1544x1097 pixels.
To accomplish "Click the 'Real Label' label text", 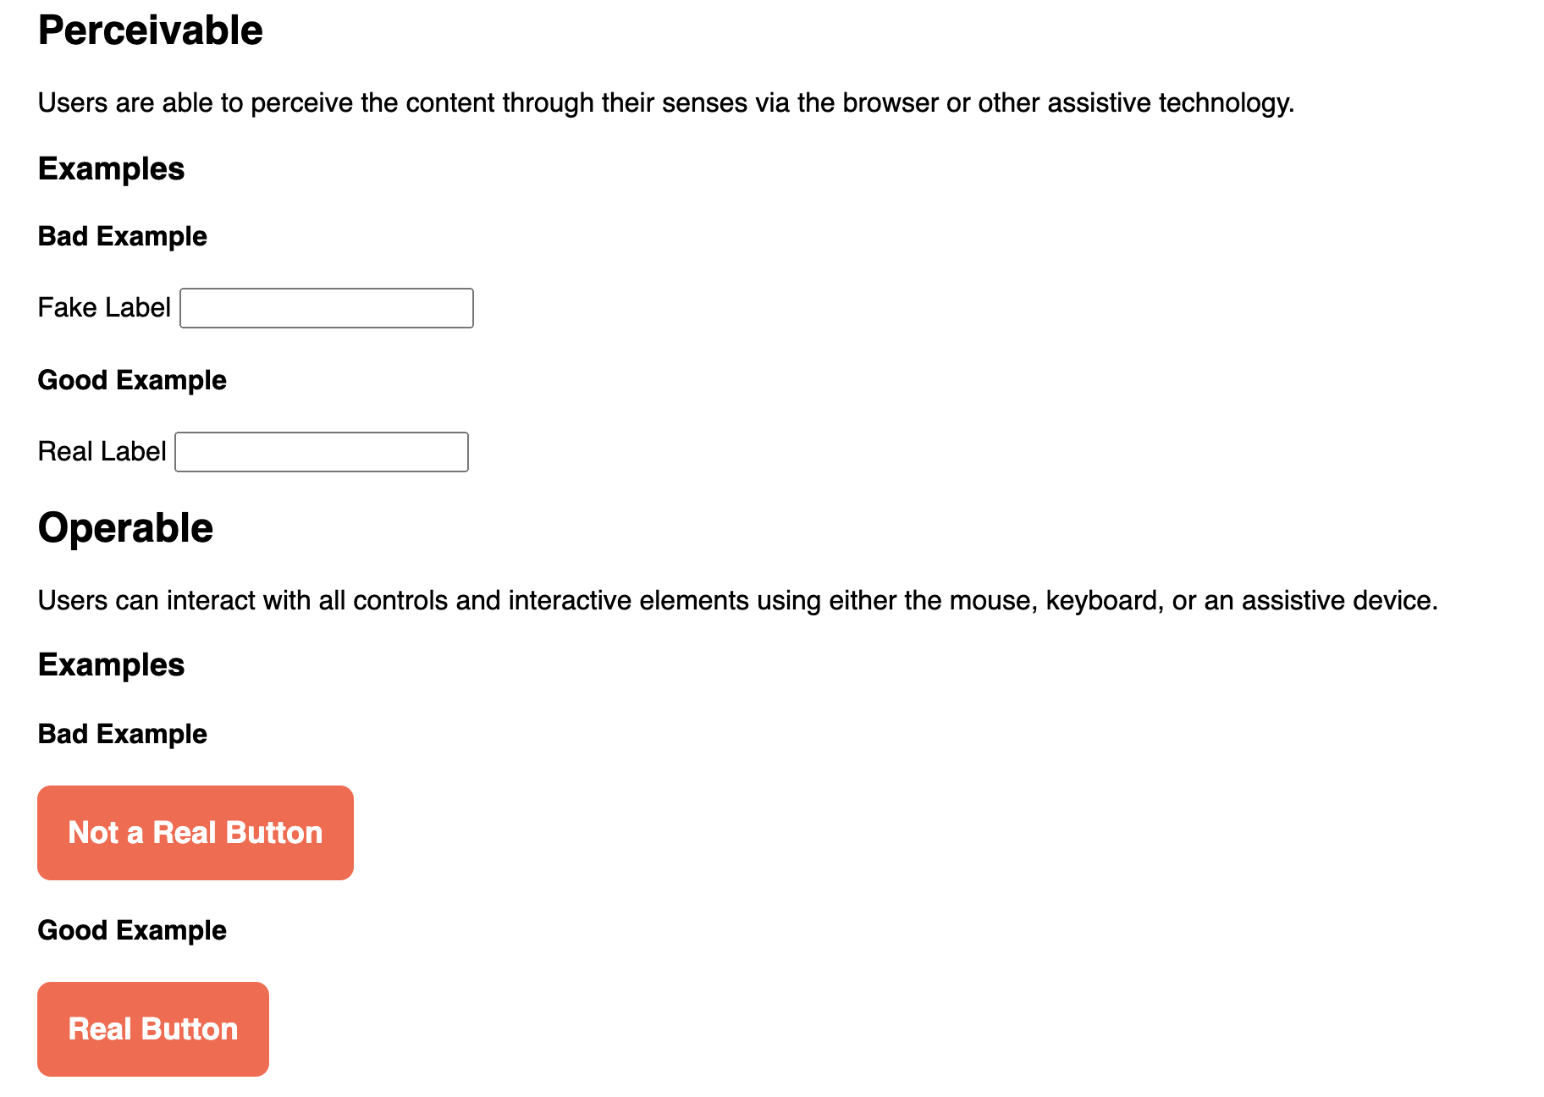I will pos(102,452).
